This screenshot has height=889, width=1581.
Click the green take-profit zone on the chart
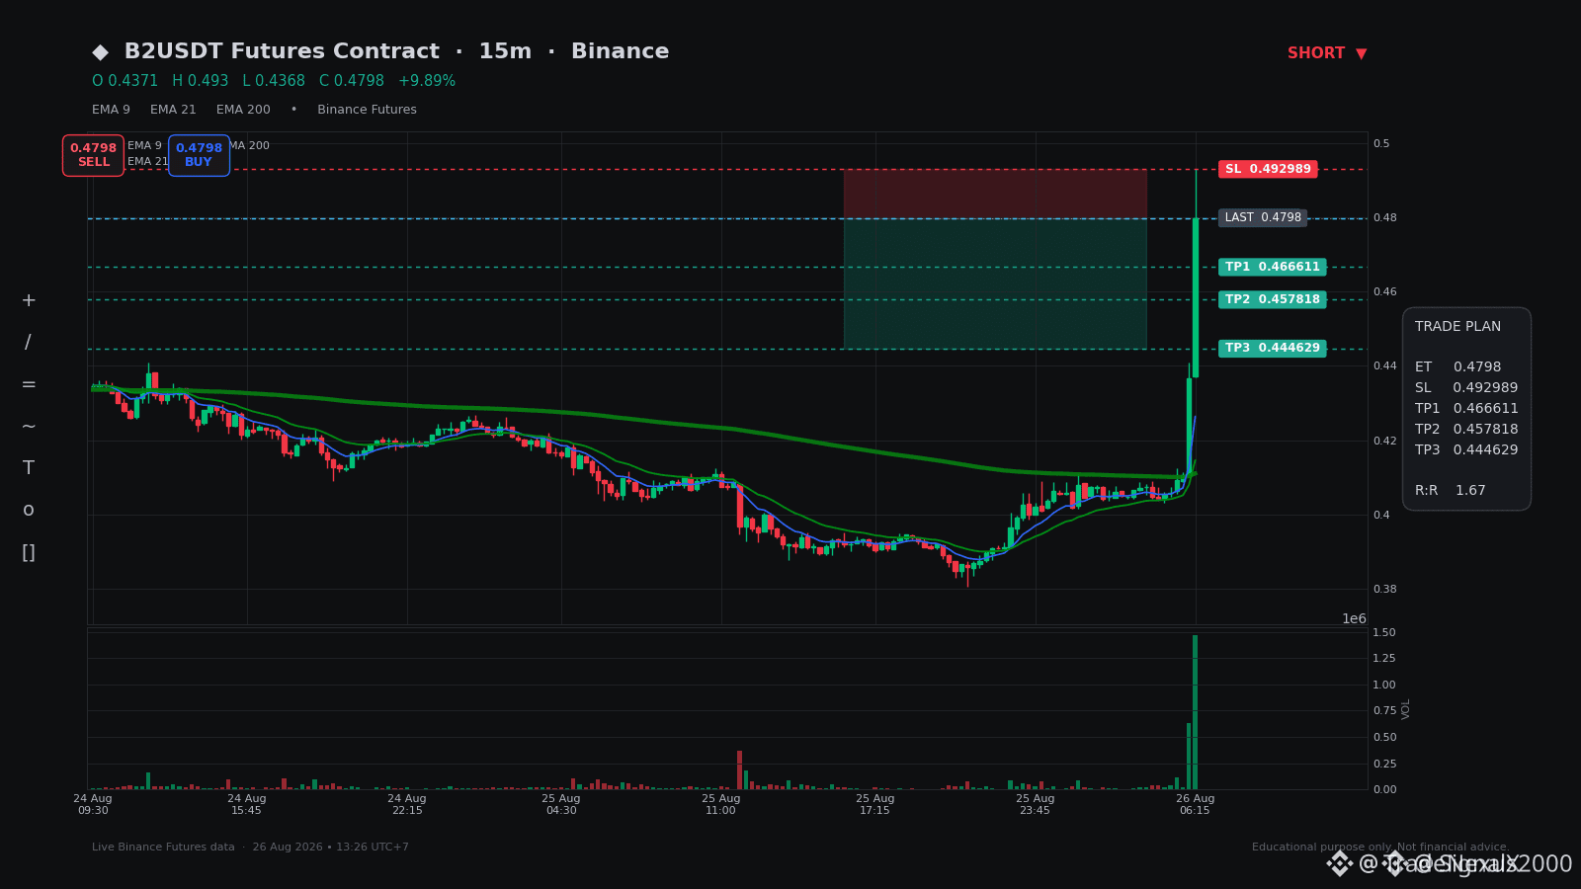pyautogui.click(x=995, y=283)
